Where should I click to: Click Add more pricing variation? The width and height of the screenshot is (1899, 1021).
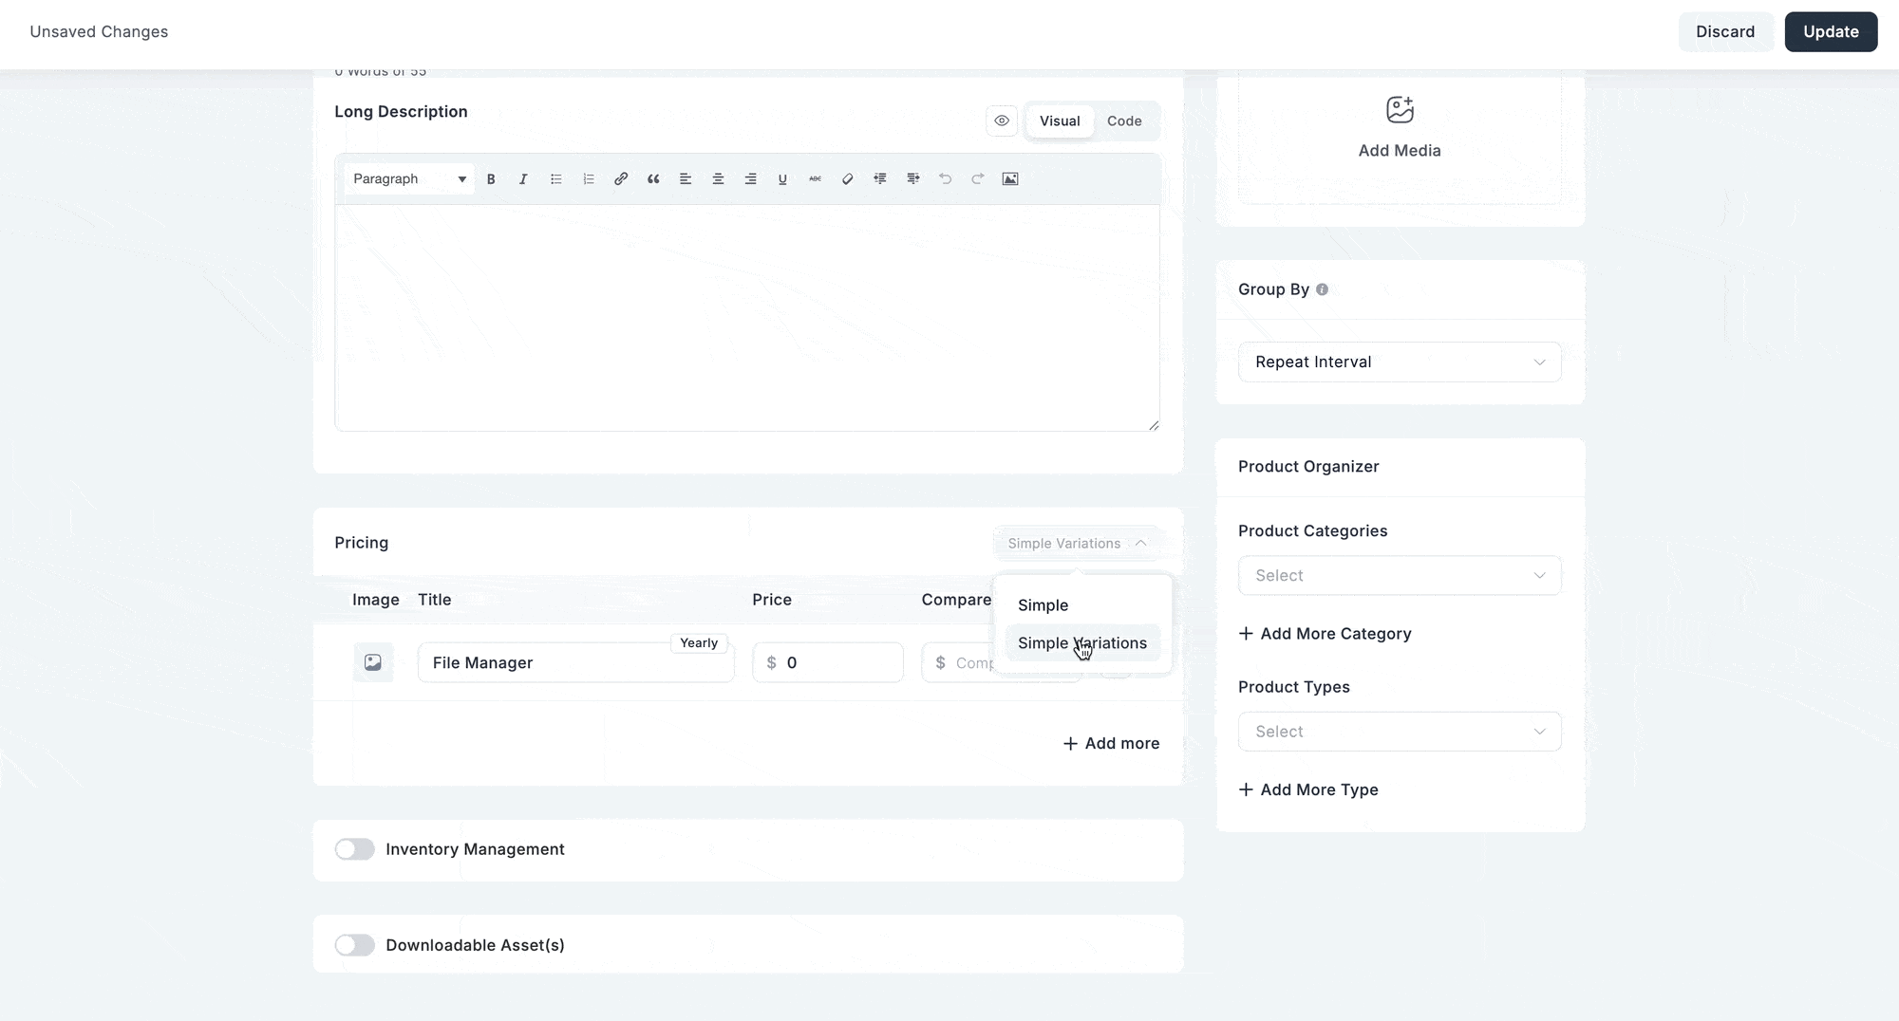[x=1111, y=744]
